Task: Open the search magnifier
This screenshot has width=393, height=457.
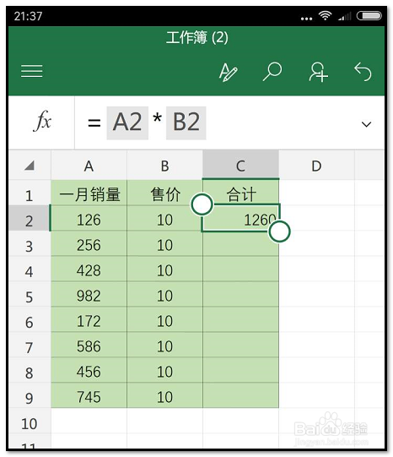Action: 272,71
